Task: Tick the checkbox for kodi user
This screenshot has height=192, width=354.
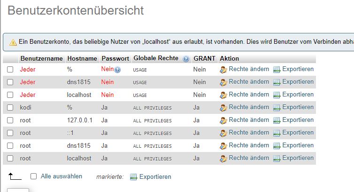Action: coord(10,108)
